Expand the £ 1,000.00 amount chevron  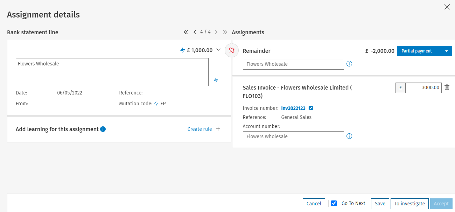click(x=218, y=50)
